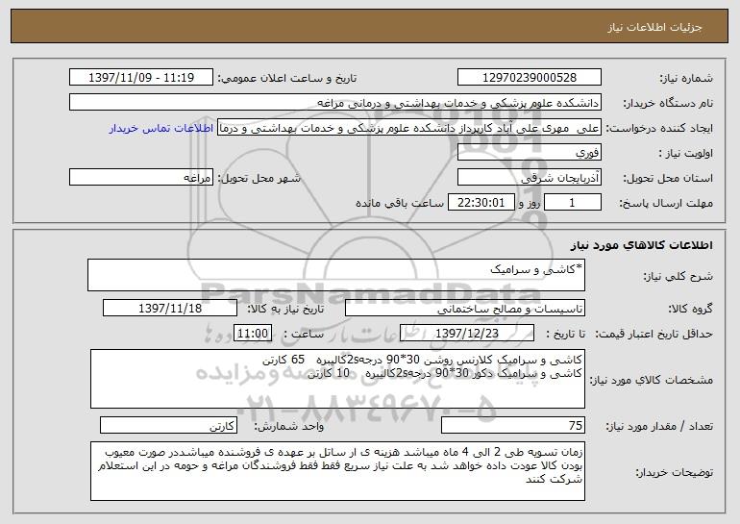
Task: Click the label تاریخ و ساعت اعلان عمومی
Action: click(x=287, y=79)
